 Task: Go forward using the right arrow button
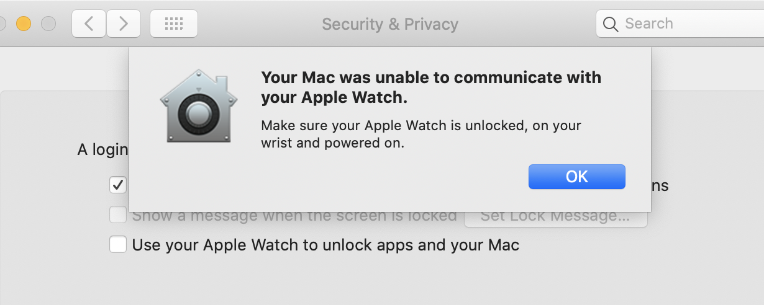point(124,24)
